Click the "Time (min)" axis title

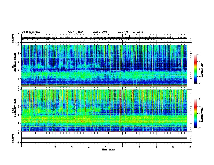108,150
